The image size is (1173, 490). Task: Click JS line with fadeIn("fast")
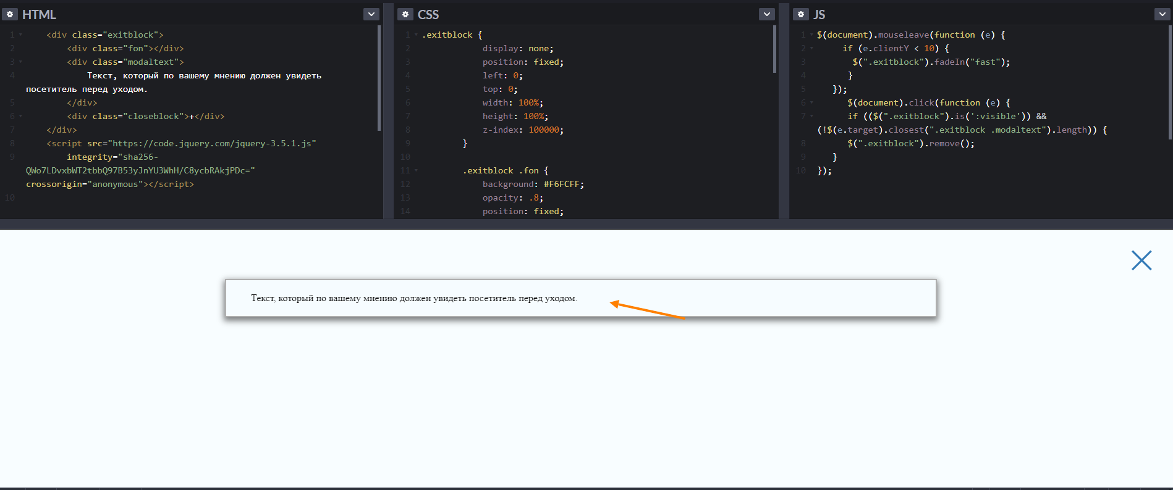[931, 62]
